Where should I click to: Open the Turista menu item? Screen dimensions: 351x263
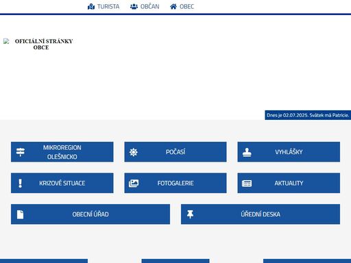click(x=104, y=7)
